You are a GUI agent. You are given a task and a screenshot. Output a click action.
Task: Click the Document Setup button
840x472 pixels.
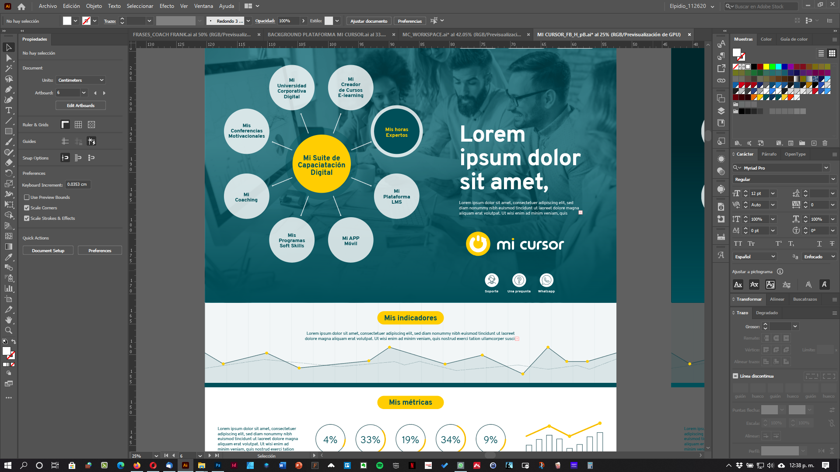(48, 251)
